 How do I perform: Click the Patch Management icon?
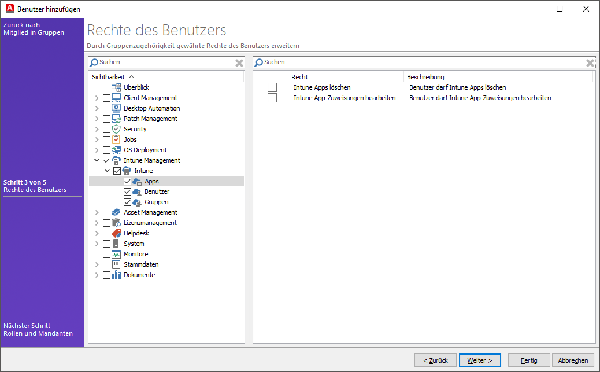116,118
